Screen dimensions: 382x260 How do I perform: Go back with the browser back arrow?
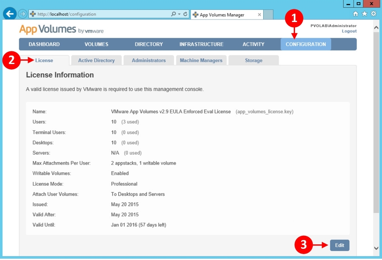tap(10, 14)
